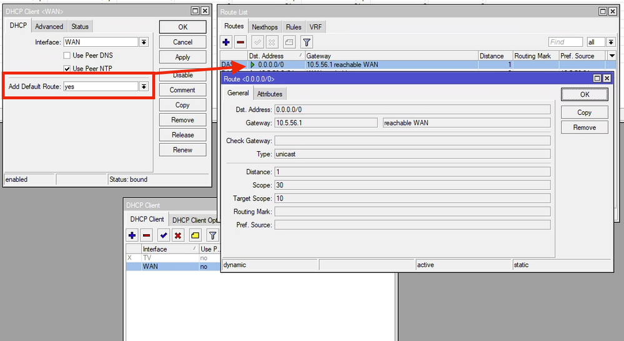This screenshot has height=341, width=624.
Task: Expand the column chooser arrow in the Route List header
Action: pyautogui.click(x=612, y=56)
